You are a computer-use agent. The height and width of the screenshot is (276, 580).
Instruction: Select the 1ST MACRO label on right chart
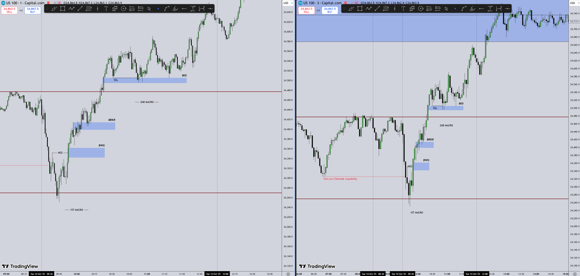[417, 212]
